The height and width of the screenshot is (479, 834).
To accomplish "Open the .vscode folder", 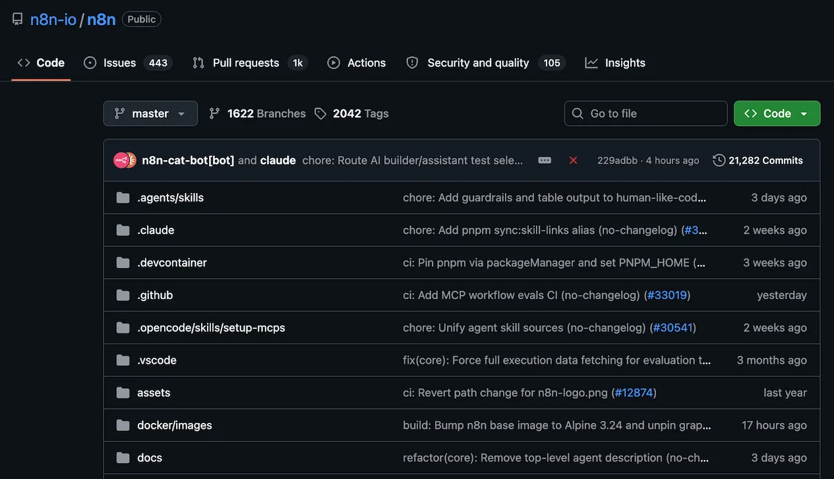I will [157, 360].
